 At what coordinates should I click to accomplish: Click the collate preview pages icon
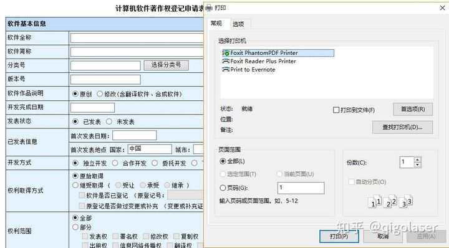(x=390, y=201)
